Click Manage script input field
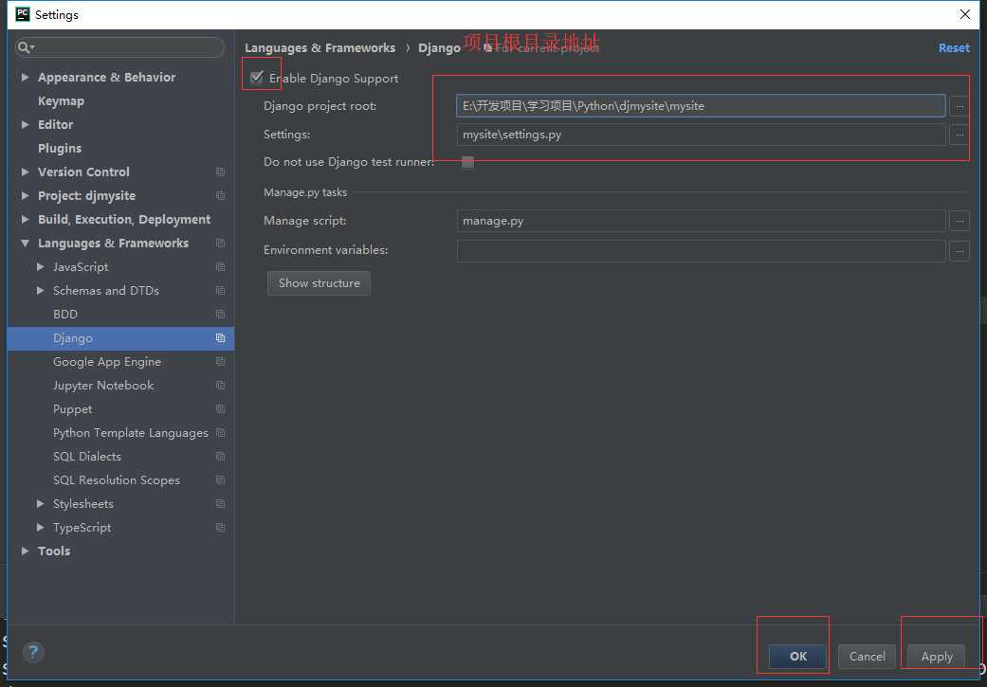 701,221
